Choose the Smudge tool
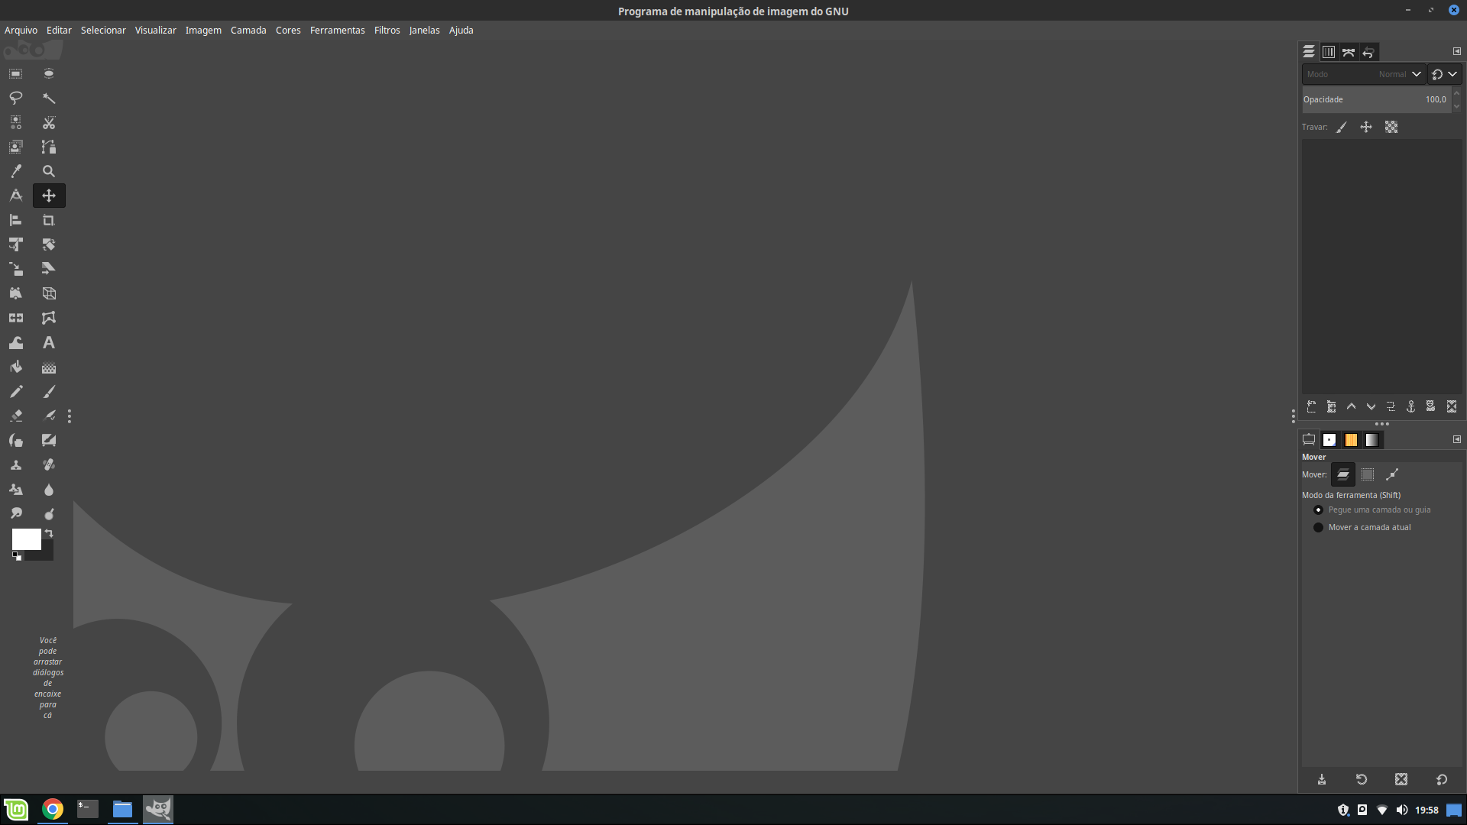The height and width of the screenshot is (825, 1467). (x=15, y=514)
